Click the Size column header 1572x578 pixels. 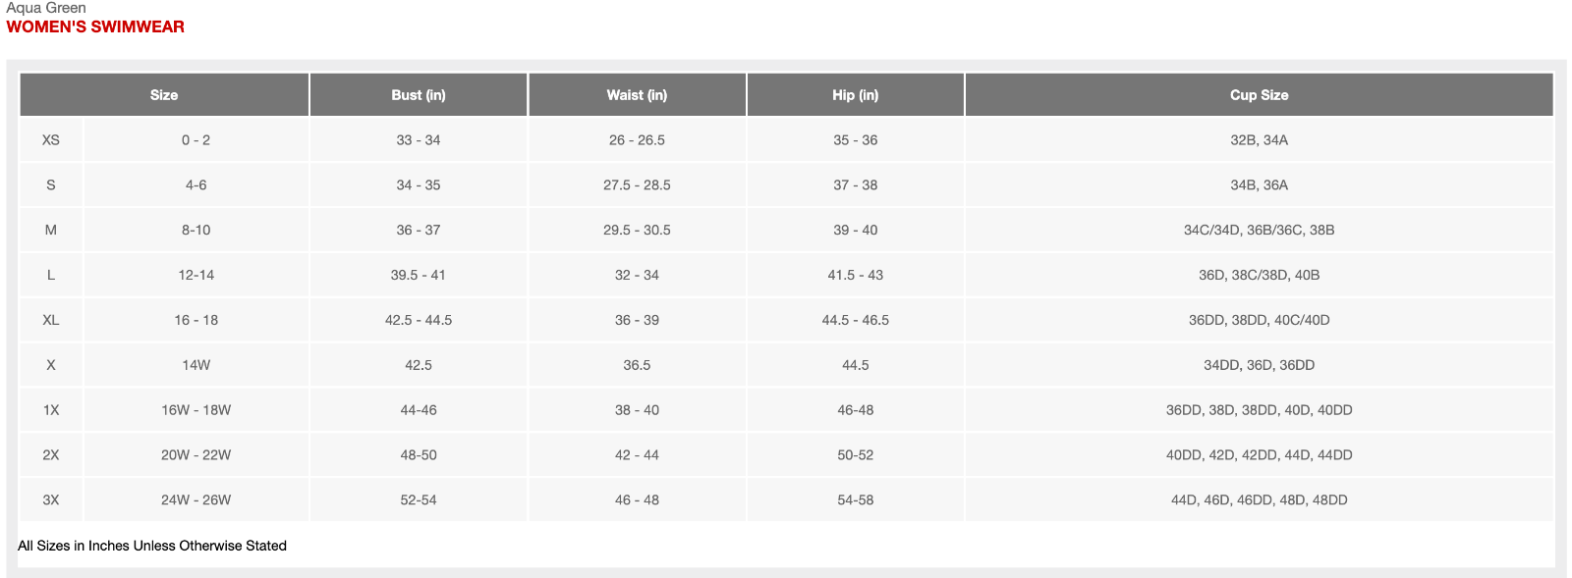[164, 95]
